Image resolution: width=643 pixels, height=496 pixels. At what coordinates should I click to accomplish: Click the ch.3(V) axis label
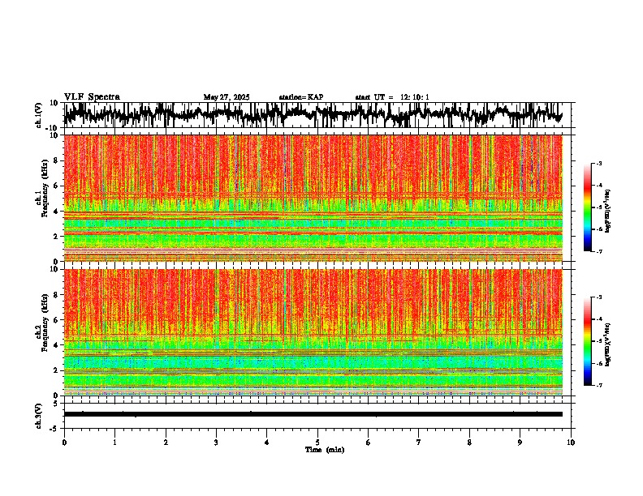point(39,416)
